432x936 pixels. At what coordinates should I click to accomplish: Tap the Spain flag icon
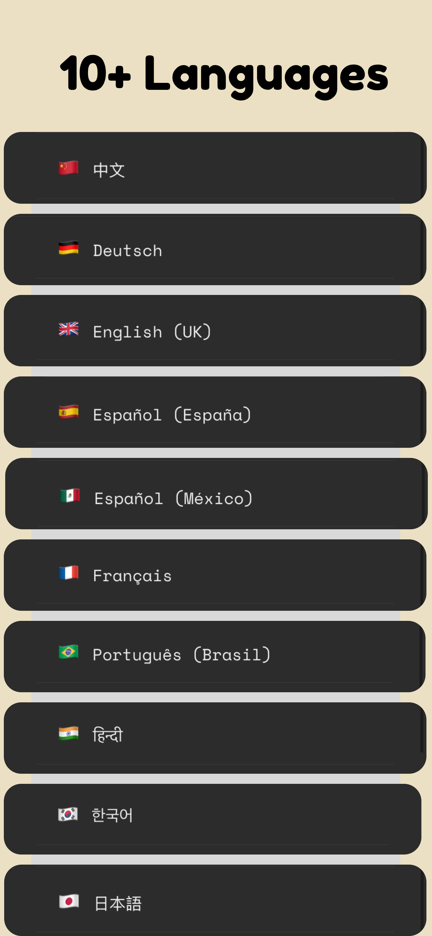click(69, 412)
